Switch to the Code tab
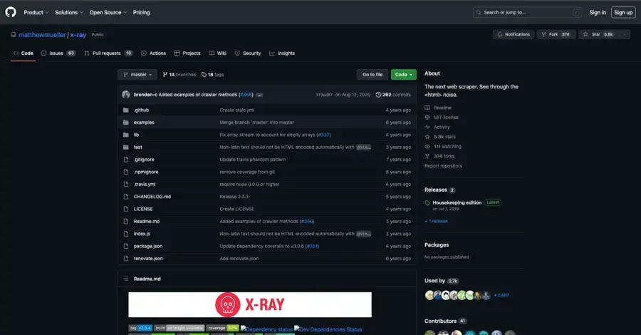This screenshot has height=335, width=641. point(24,53)
